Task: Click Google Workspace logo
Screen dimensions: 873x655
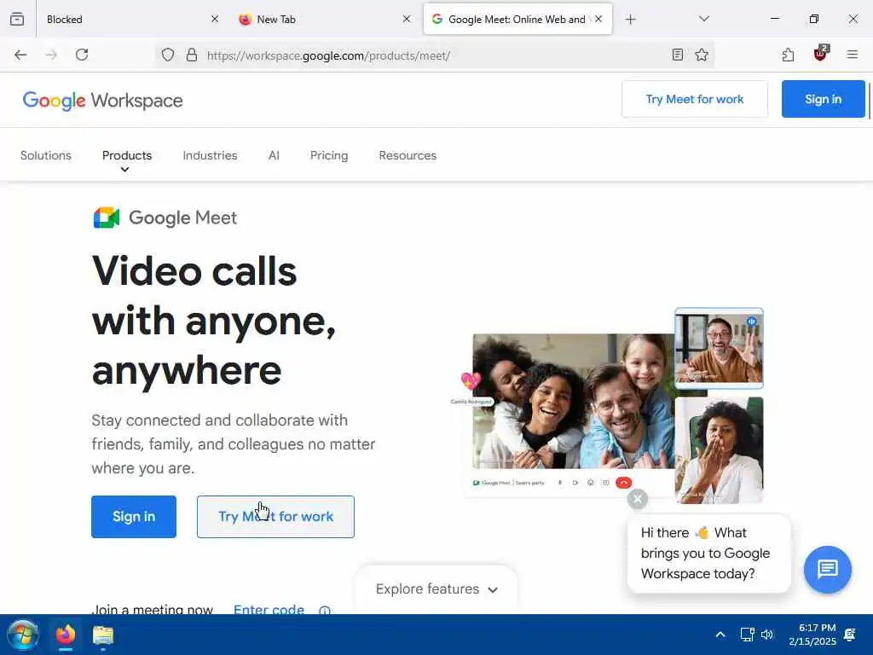Action: click(x=102, y=101)
